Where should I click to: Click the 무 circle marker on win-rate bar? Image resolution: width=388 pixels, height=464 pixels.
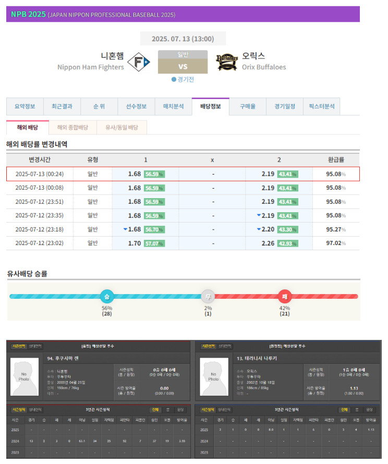(x=208, y=296)
